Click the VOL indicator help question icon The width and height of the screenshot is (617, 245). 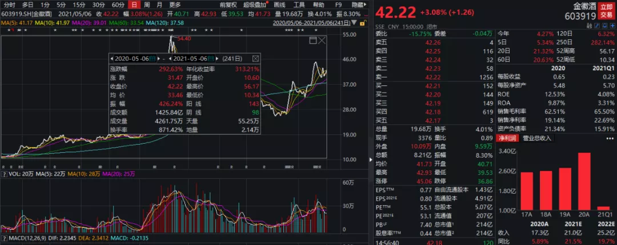pos(5,174)
